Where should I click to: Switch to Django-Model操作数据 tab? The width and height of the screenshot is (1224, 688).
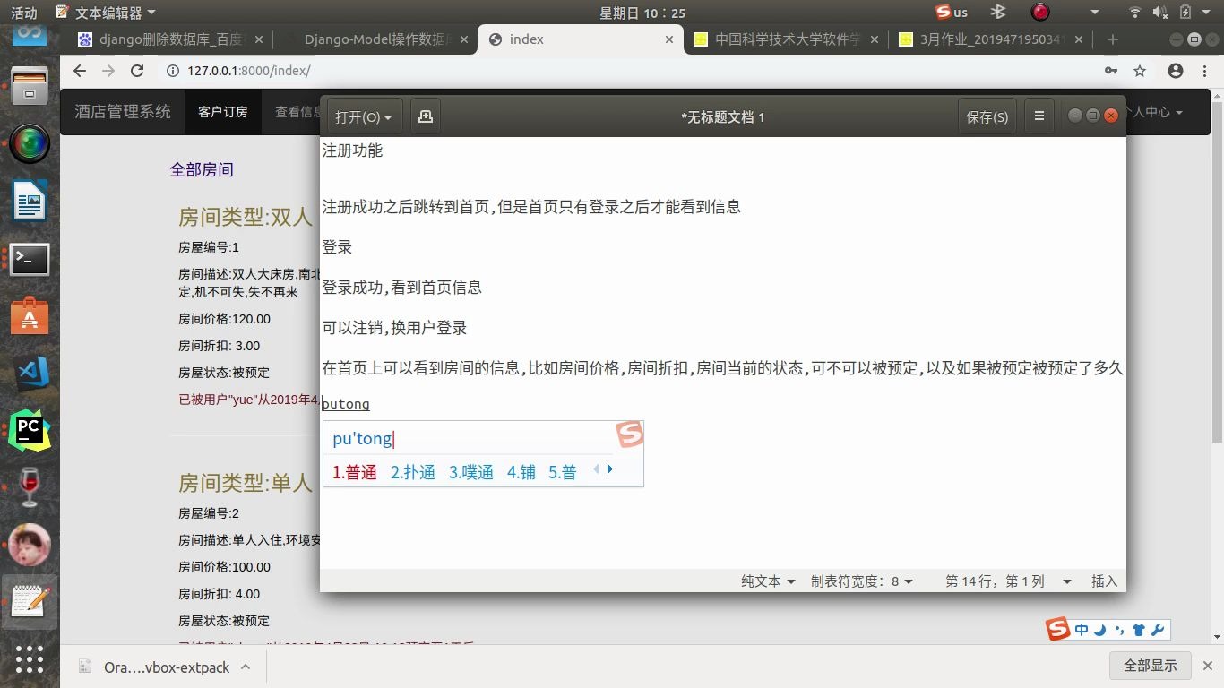point(375,39)
